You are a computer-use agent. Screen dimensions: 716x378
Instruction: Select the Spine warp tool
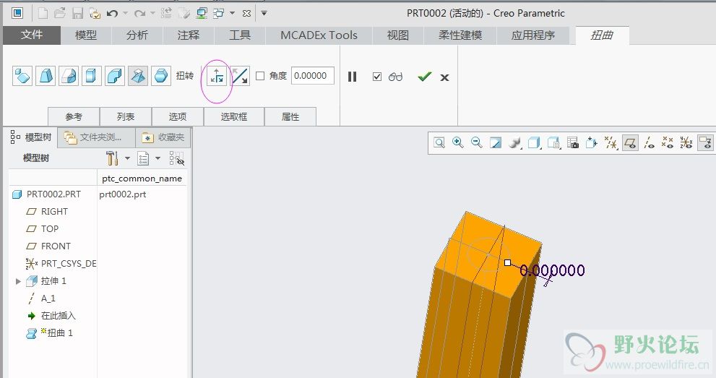(68, 76)
